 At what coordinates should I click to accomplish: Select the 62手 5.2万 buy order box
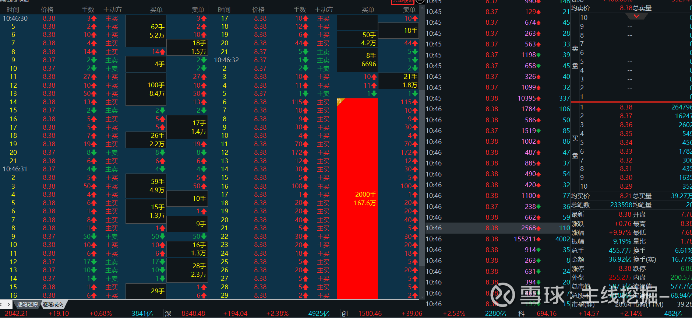click(x=146, y=31)
